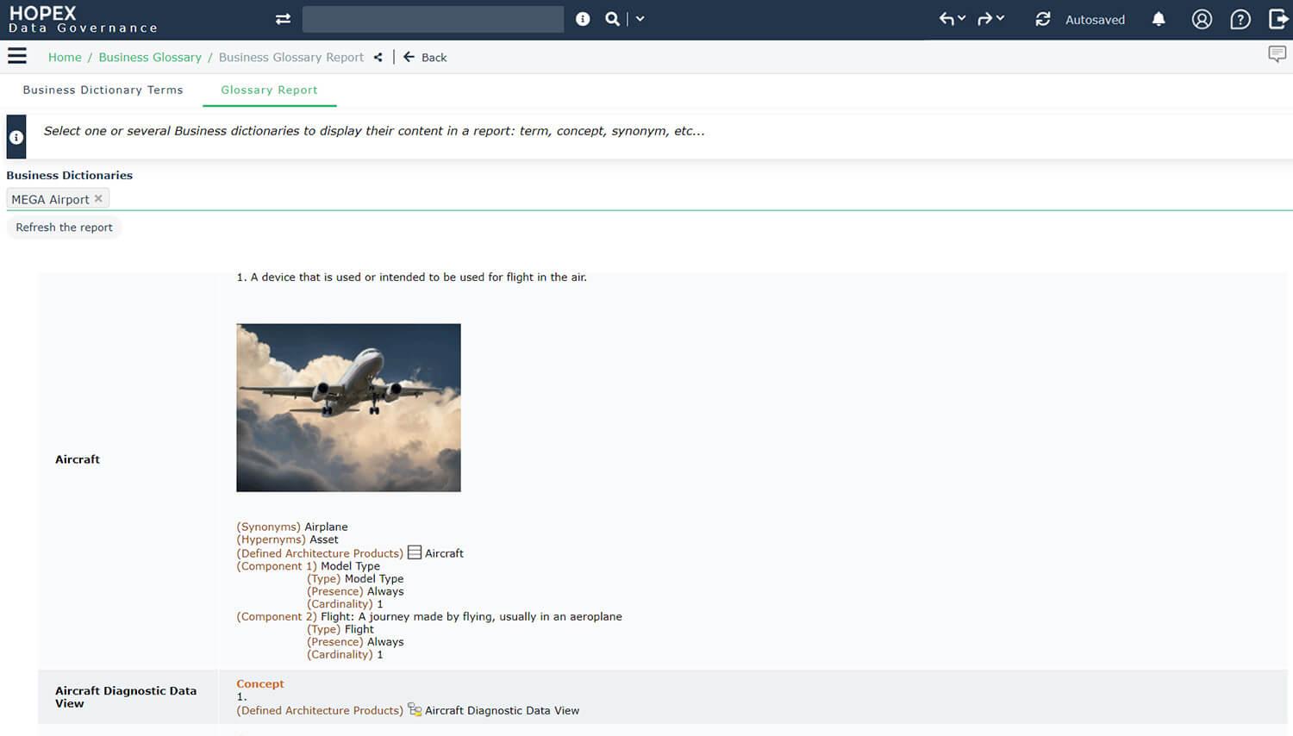This screenshot has width=1293, height=736.
Task: Focus the top search input field
Action: click(433, 19)
